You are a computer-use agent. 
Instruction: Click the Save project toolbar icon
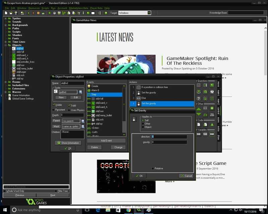coord(16,13)
